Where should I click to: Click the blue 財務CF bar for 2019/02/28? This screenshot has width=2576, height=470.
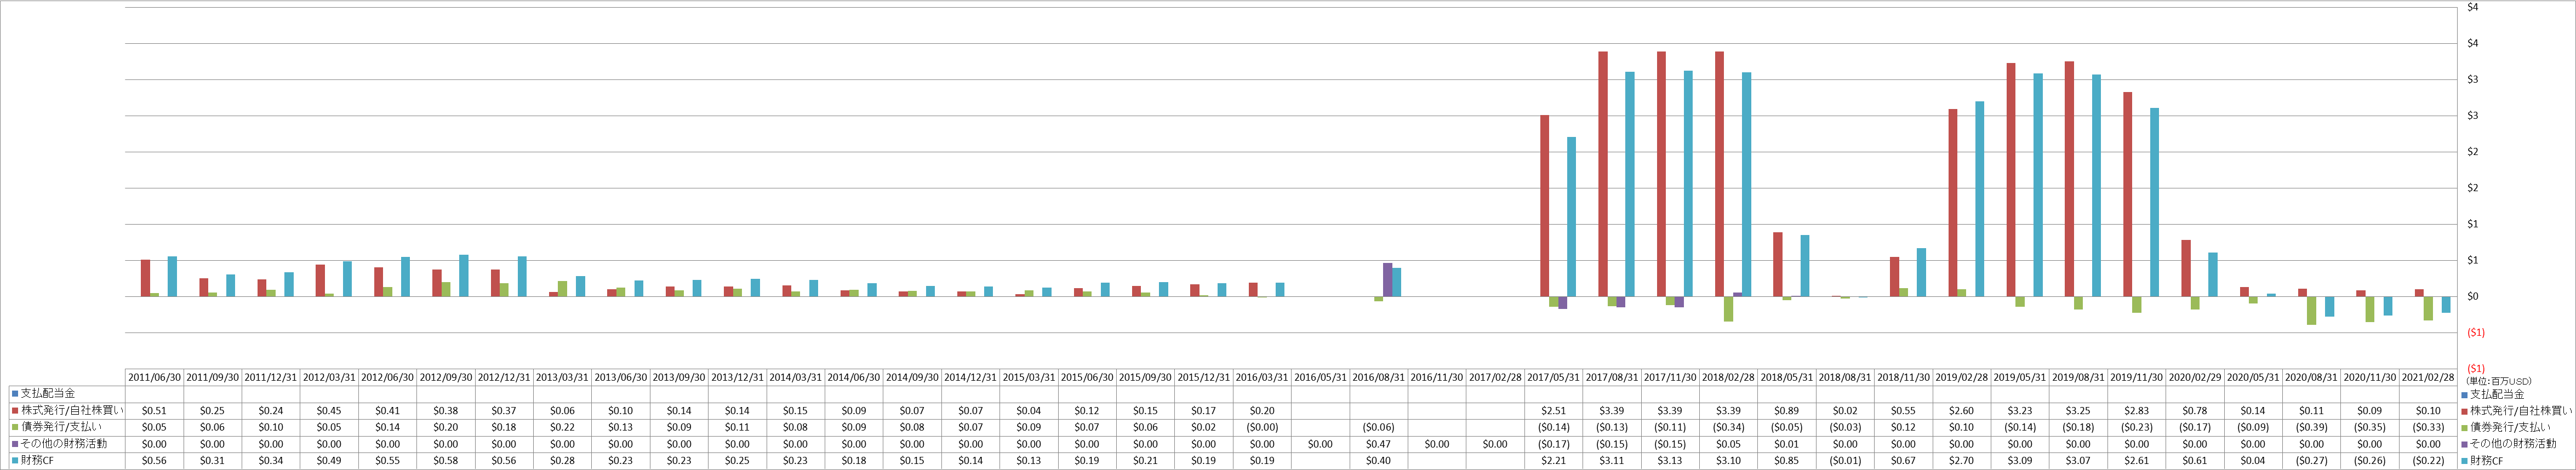pos(1980,199)
